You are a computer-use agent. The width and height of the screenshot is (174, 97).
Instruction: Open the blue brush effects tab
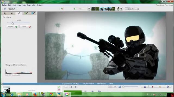(33, 13)
